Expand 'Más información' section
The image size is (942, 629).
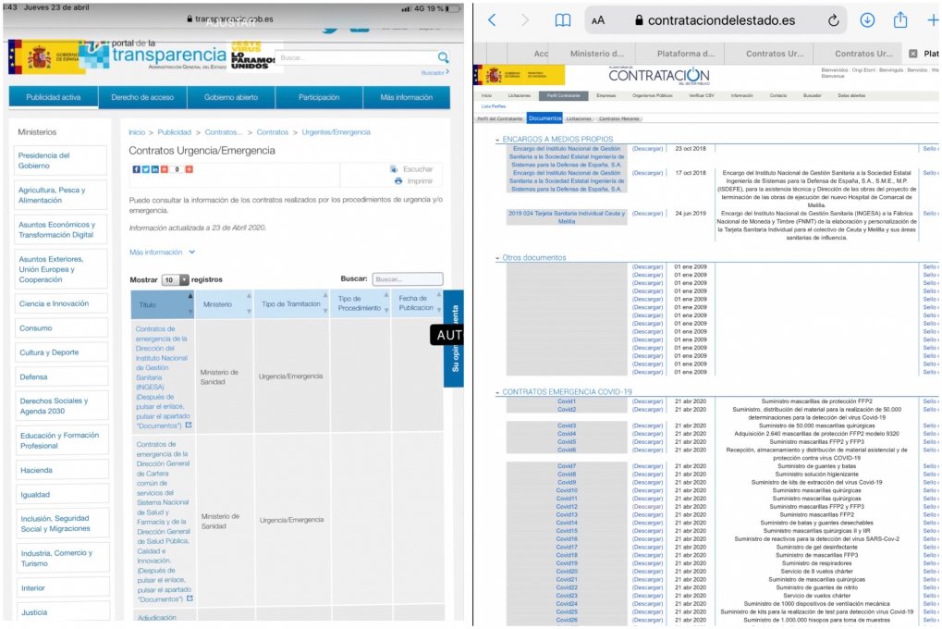point(162,252)
